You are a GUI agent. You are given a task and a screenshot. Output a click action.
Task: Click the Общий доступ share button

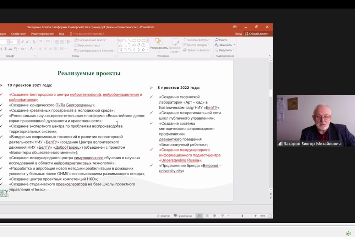click(x=257, y=34)
